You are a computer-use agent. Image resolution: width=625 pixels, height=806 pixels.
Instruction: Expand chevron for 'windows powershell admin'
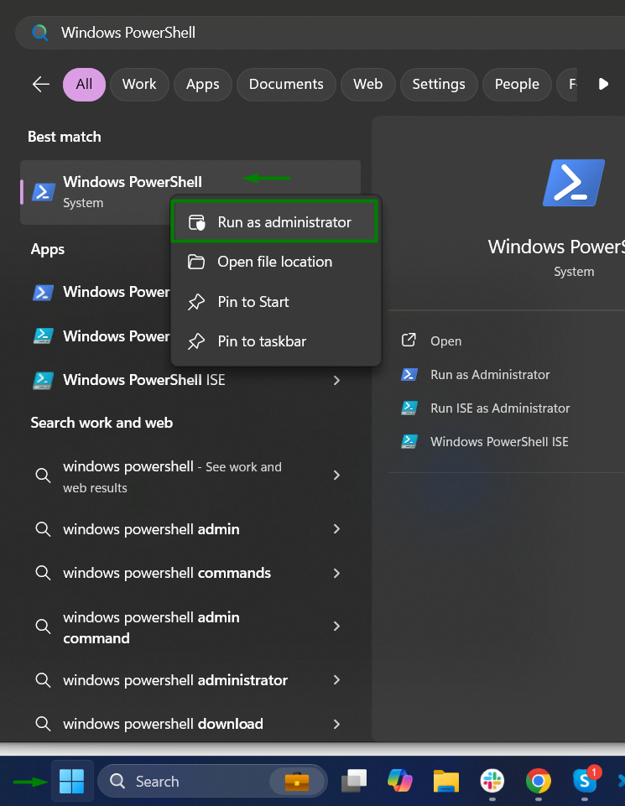tap(336, 529)
